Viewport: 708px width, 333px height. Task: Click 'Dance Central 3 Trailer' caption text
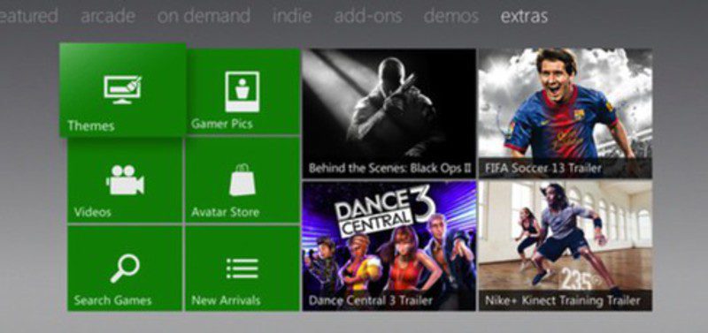[x=370, y=300]
